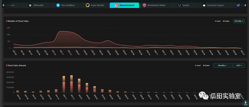Open the USD currency dropdown
This screenshot has height=107, width=249.
[x=239, y=65]
